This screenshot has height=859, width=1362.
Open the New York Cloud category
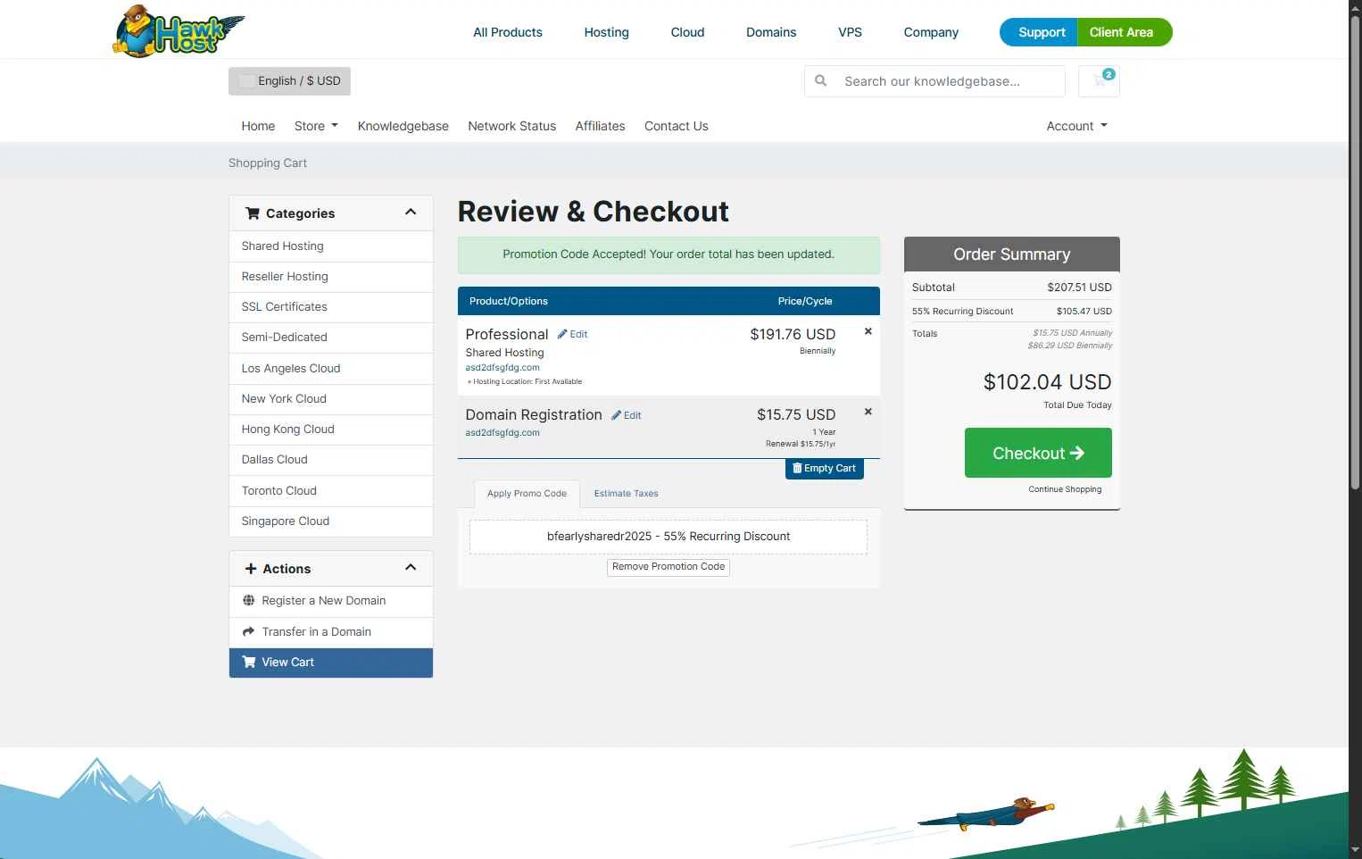click(x=331, y=399)
